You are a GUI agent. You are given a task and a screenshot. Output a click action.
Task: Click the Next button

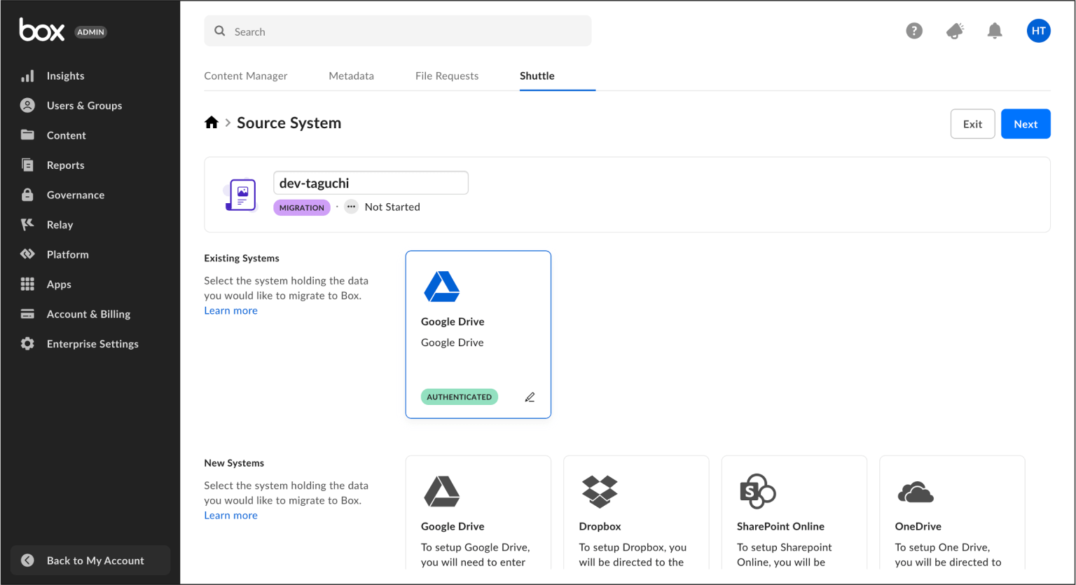click(x=1026, y=123)
